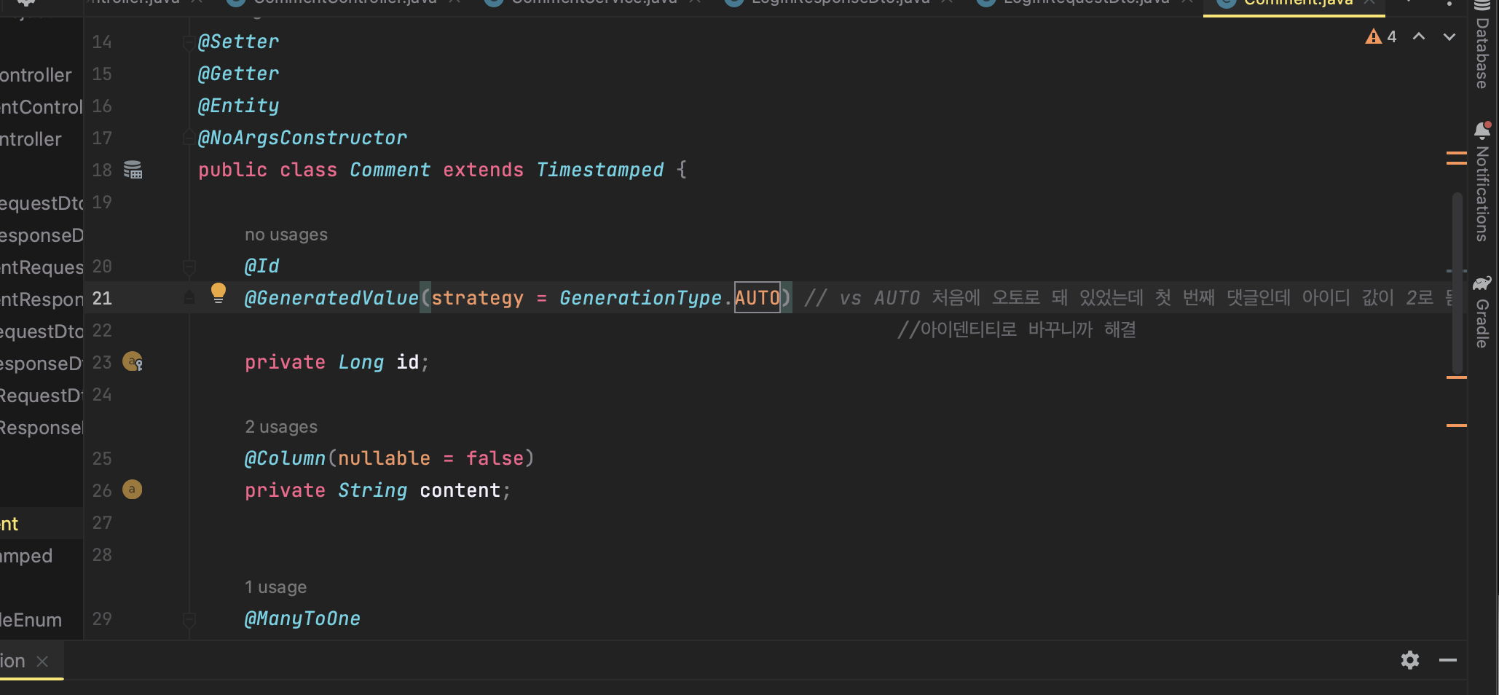
Task: Jump to previous highlighted problem arrow
Action: 1419,36
